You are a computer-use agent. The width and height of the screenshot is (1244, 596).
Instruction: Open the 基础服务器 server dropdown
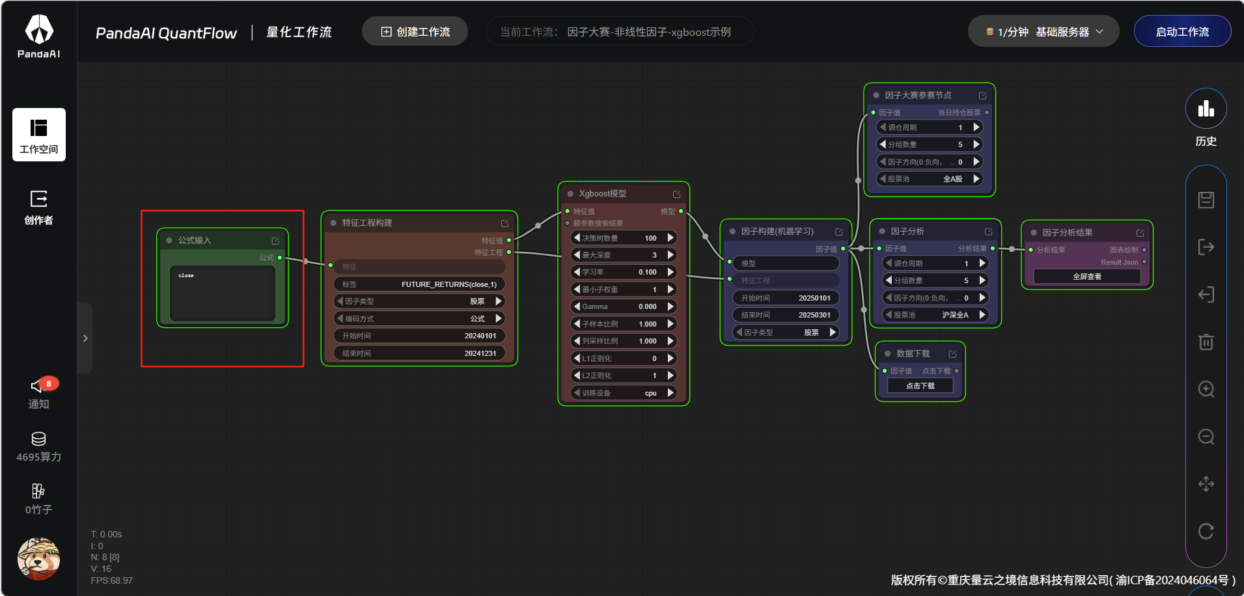coord(1044,31)
